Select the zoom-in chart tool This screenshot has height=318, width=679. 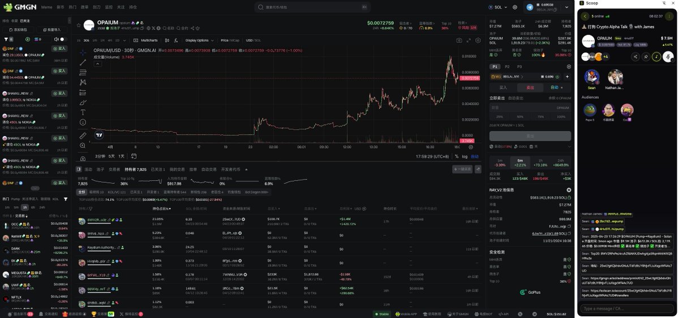point(83,145)
